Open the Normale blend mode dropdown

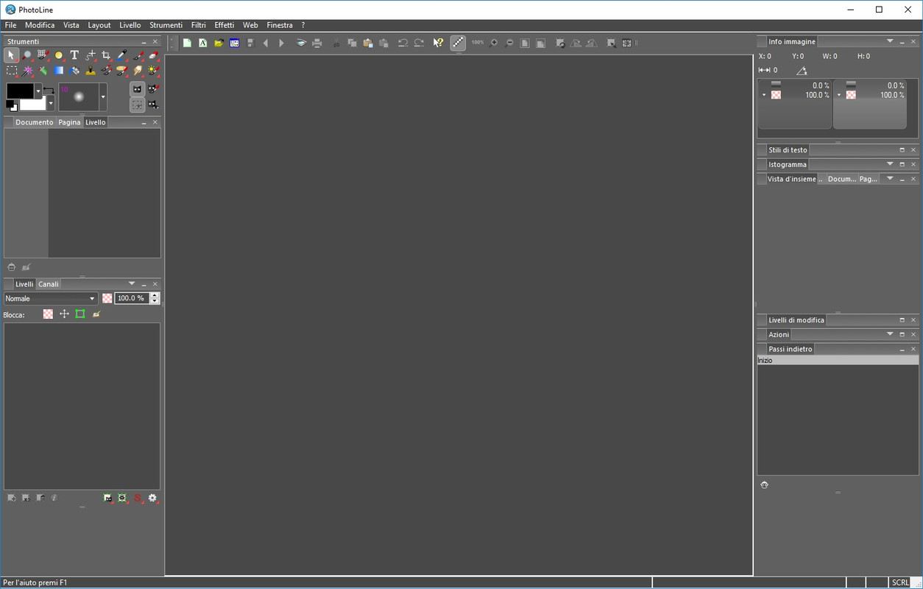tap(50, 299)
